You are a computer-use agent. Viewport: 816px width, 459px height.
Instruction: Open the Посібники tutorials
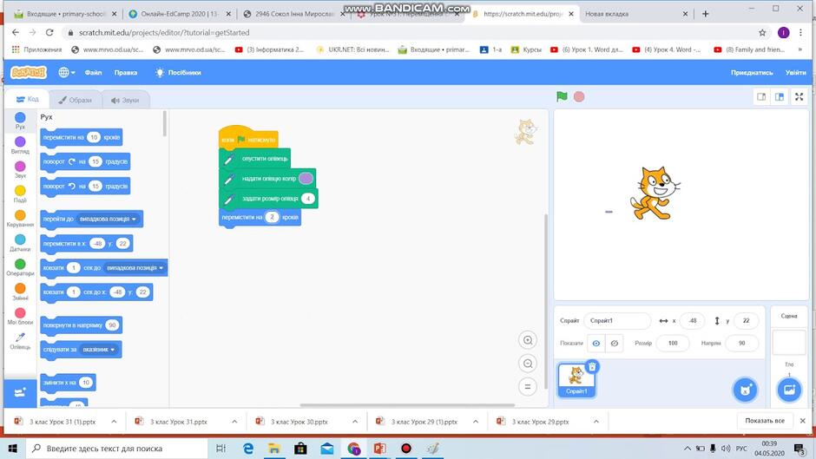tap(178, 72)
